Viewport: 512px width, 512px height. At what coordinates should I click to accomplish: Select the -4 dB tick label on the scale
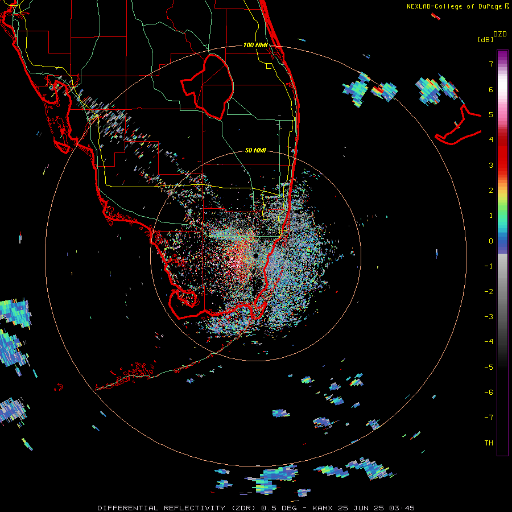(489, 342)
